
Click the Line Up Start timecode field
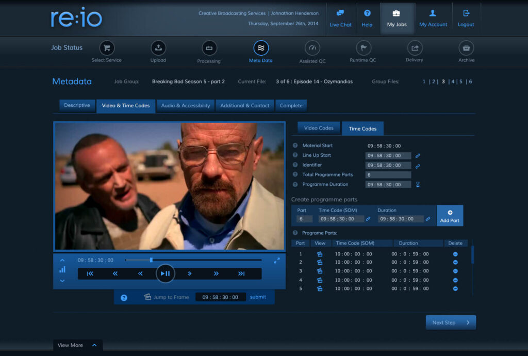coord(388,156)
